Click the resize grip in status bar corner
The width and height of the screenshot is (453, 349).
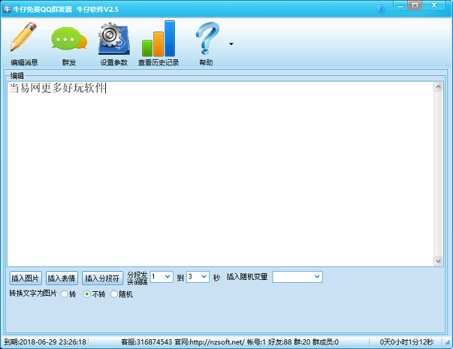[447, 343]
